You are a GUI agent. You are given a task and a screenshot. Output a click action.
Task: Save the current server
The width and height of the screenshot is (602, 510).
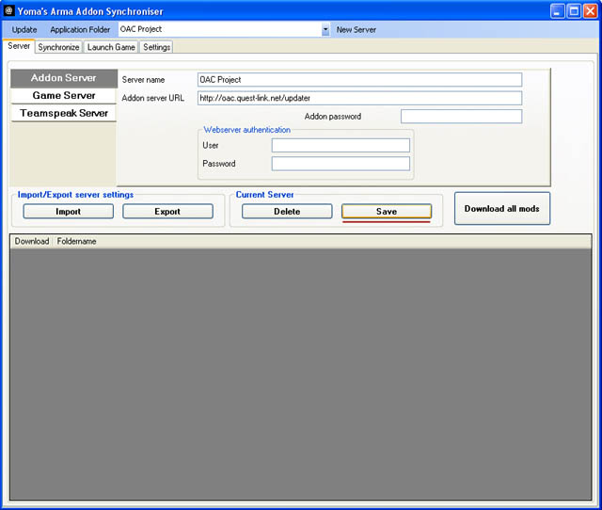pyautogui.click(x=387, y=212)
